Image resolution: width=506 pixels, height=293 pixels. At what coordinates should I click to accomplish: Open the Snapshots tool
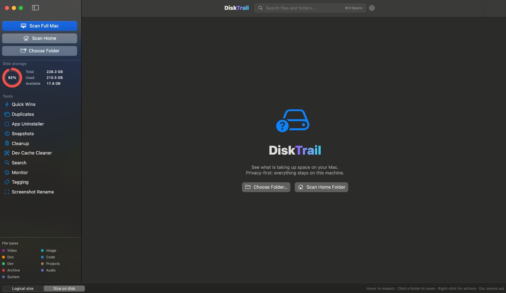(23, 134)
